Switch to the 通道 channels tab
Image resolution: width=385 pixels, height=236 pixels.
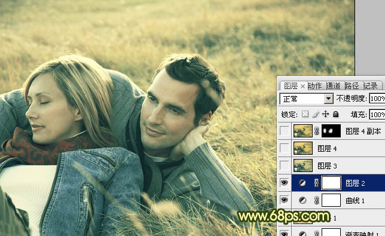334,86
